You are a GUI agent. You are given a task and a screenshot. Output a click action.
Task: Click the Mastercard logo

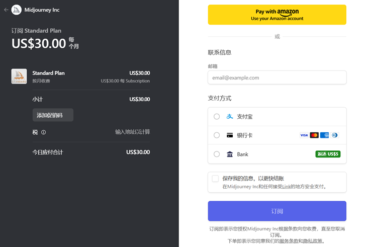(314, 135)
